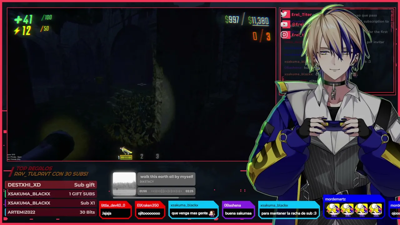
Task: Select weapon slot 2 in the game HUD
Action: (x=142, y=156)
